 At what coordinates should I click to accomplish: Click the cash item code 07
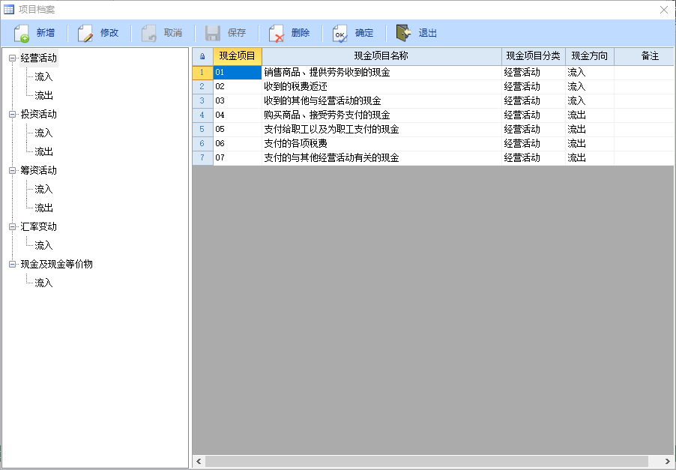(x=238, y=158)
